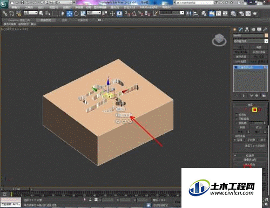Open the Schematic View icon
Viewport: 270px width, 208px height.
coord(225,13)
